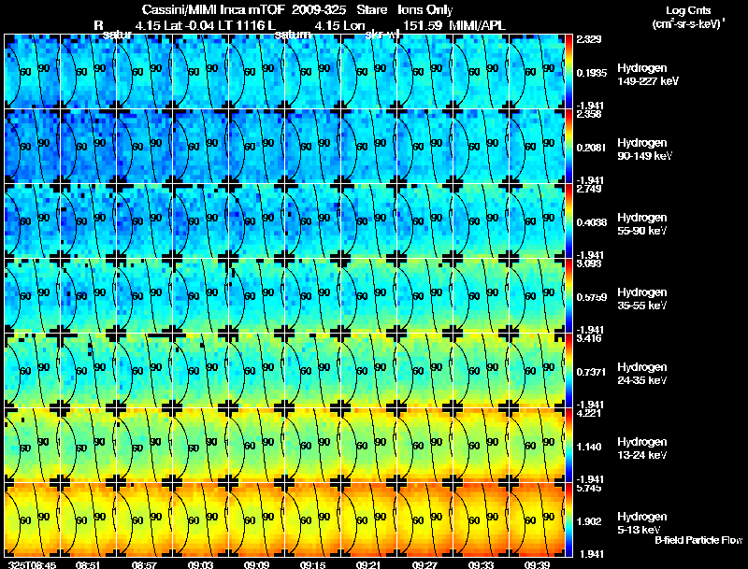Open the Hydrogen 35-55 keV image at 09:09
748x569 pixels.
pos(256,295)
